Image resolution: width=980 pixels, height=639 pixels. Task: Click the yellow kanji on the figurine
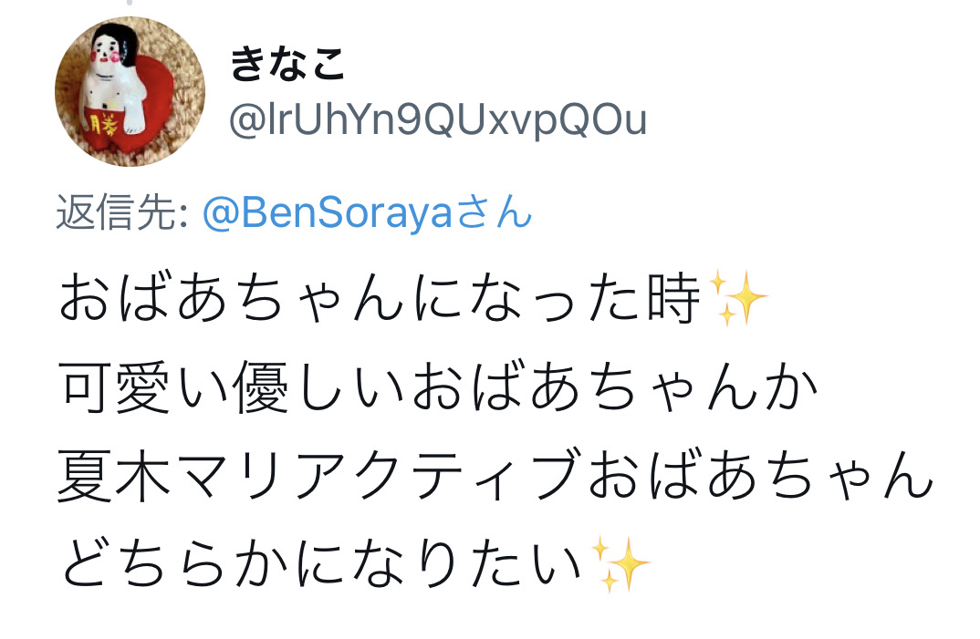point(104,126)
